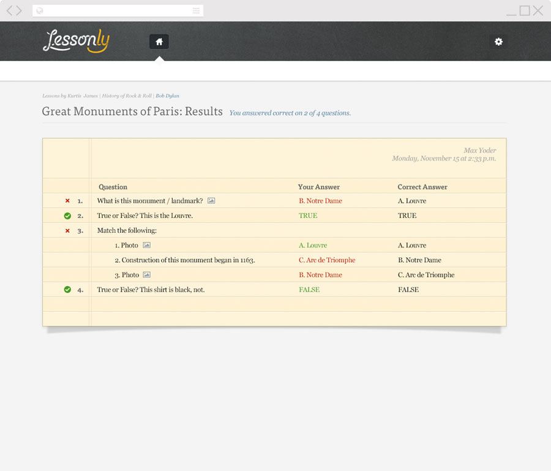Click the hamburger icon in address bar
The image size is (551, 471).
point(196,10)
